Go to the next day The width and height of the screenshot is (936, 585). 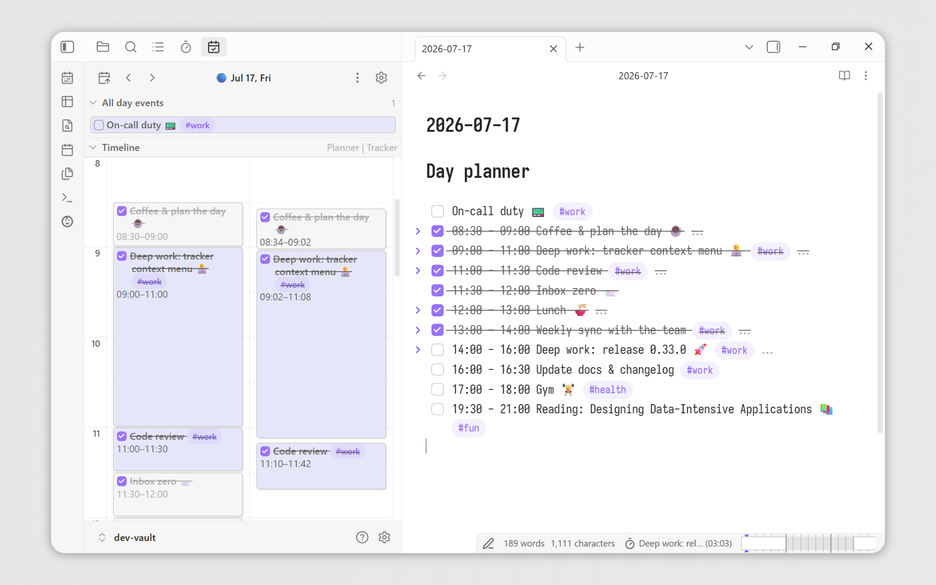152,78
